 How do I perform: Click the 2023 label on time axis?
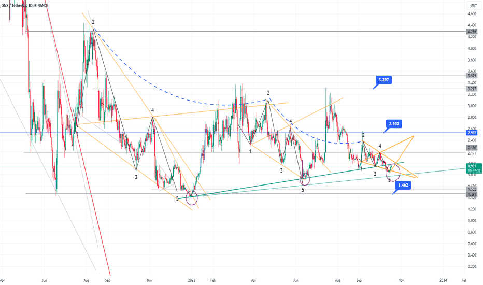[192, 280]
